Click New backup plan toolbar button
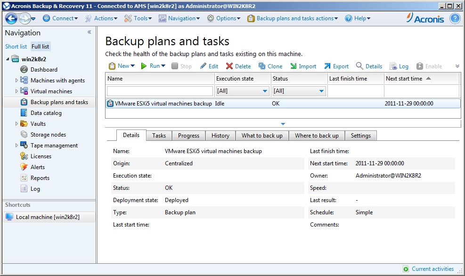Screen dimensions: 465x276 coord(119,66)
